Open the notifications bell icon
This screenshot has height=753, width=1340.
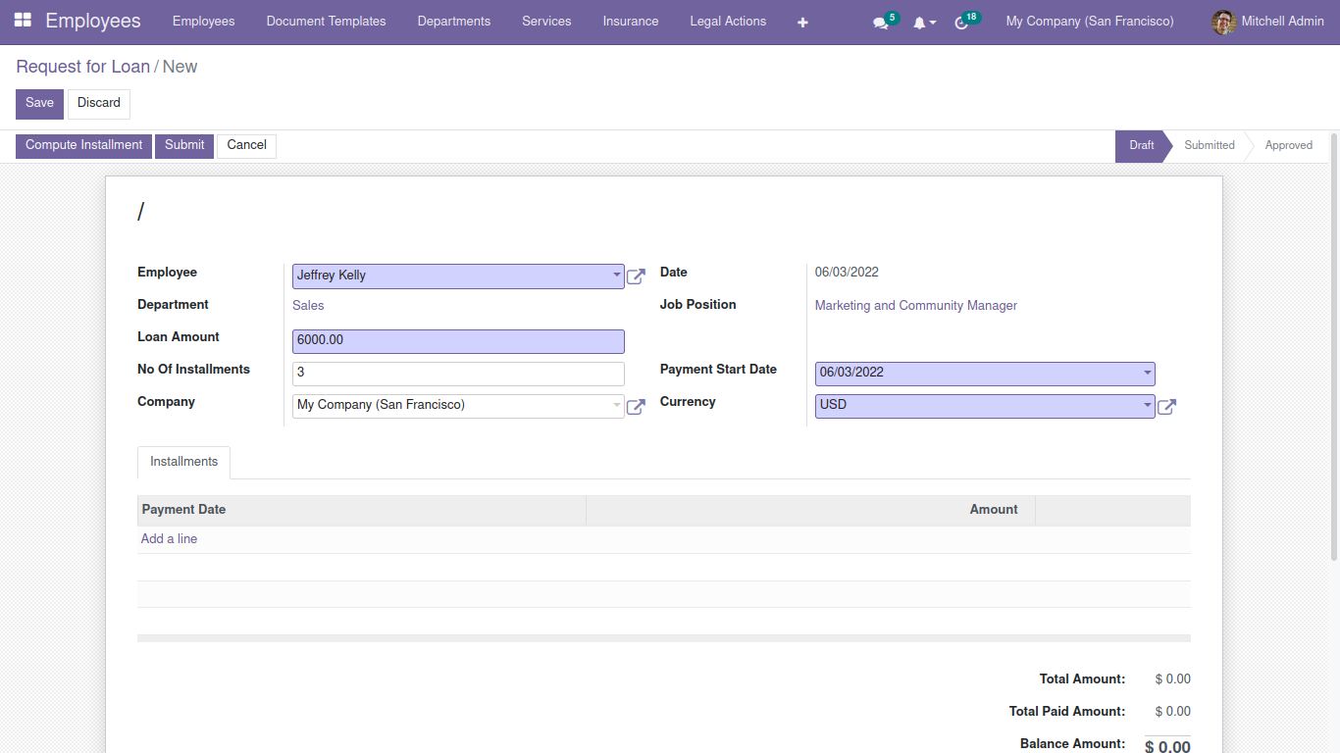pos(920,22)
